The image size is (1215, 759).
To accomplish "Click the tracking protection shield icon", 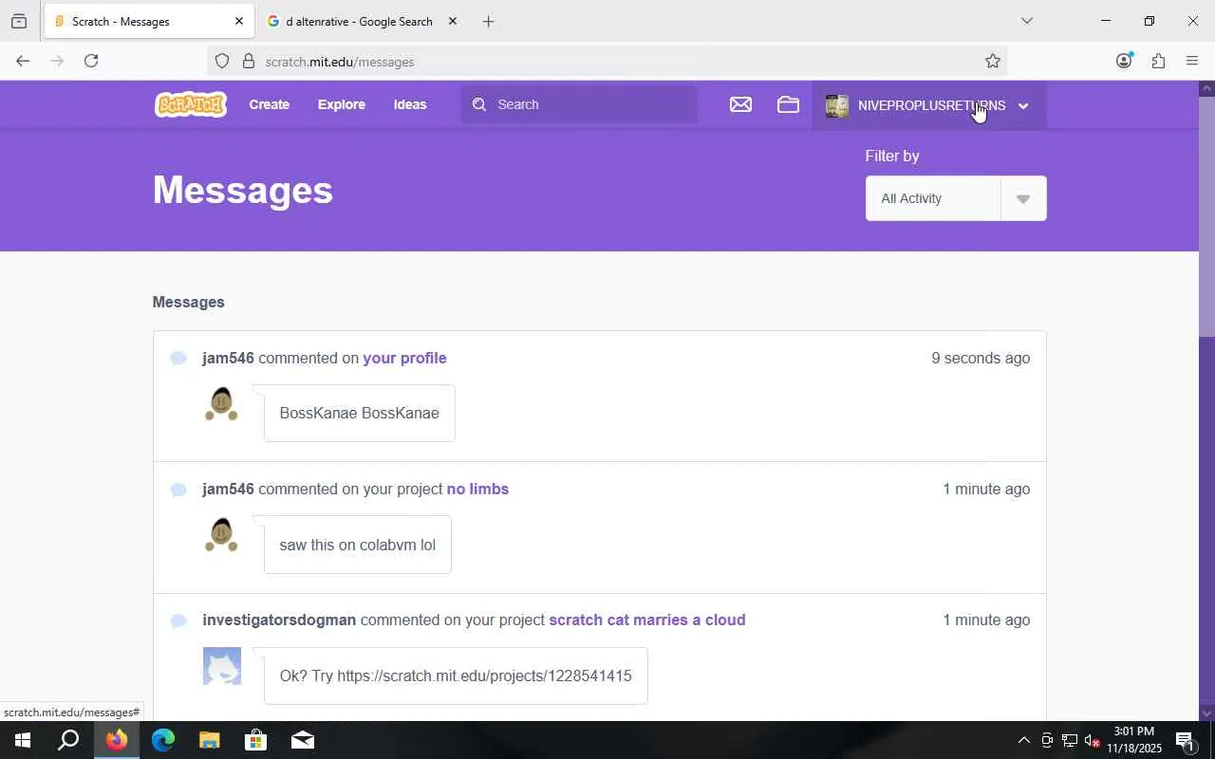I will tap(222, 62).
